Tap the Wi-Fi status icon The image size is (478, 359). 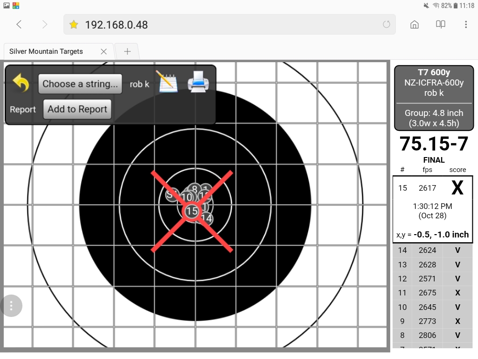(x=436, y=6)
